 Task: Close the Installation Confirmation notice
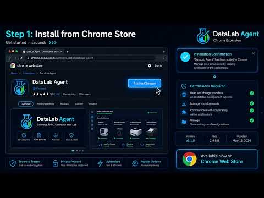pos(253,53)
